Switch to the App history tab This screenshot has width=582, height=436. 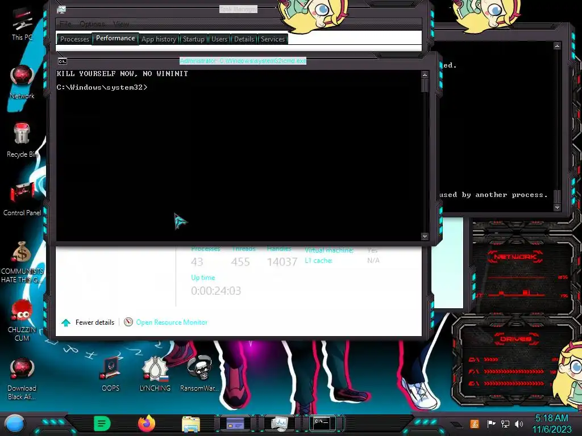coord(159,39)
